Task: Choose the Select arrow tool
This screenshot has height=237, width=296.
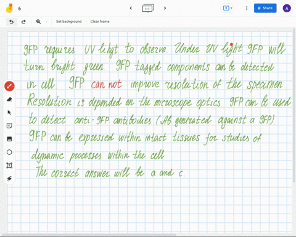Action: 9,112
